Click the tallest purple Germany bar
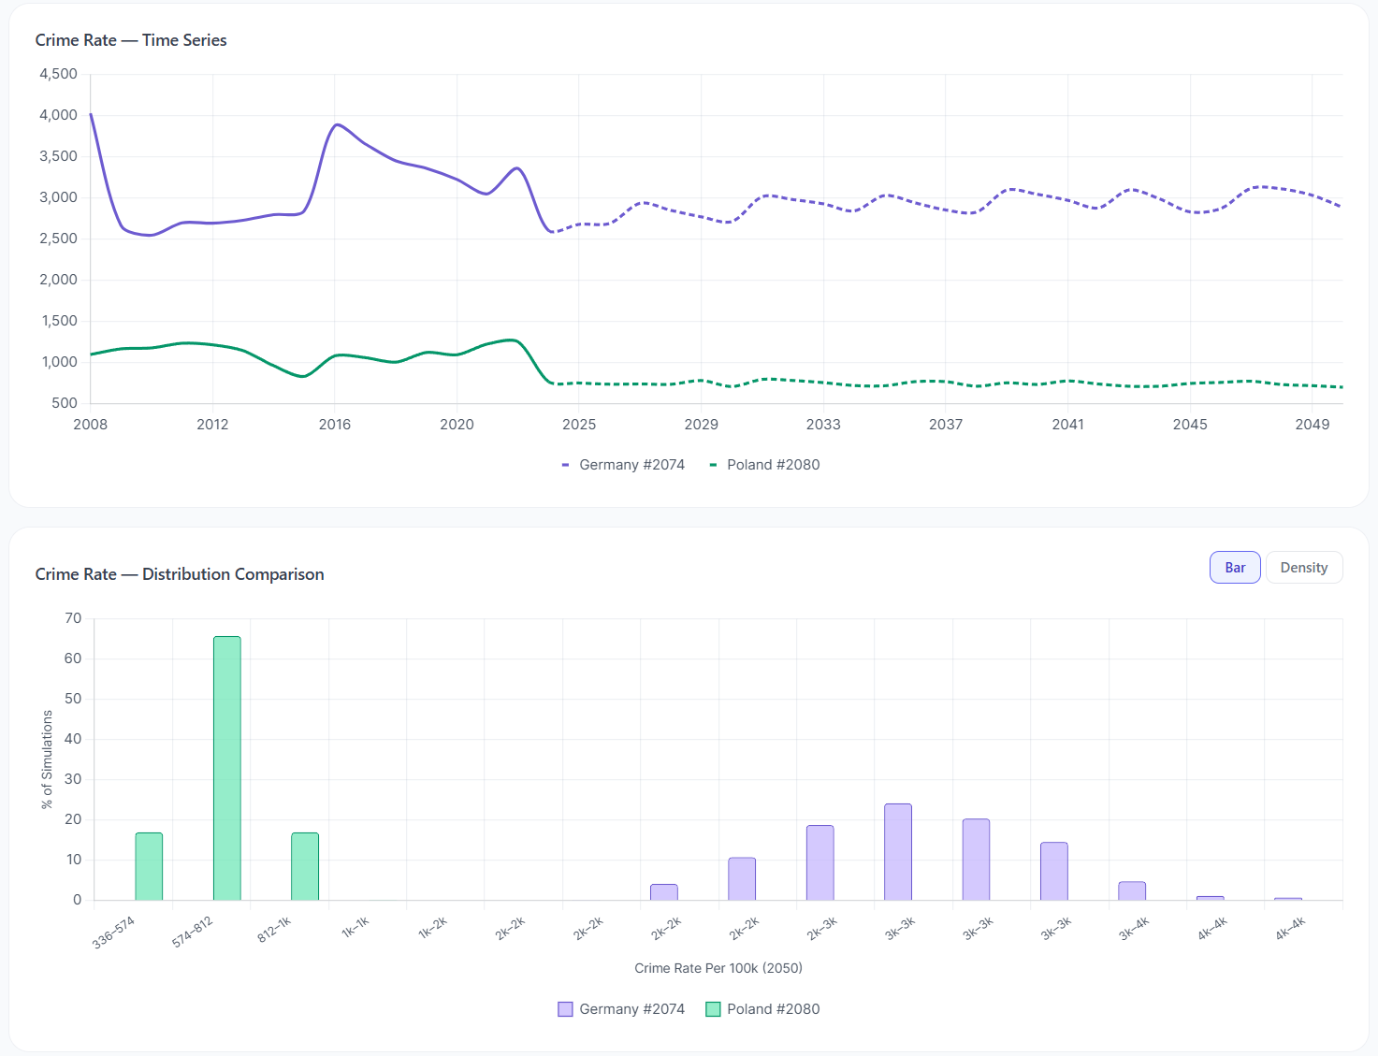Screen dimensions: 1378x1056 pyautogui.click(x=898, y=851)
